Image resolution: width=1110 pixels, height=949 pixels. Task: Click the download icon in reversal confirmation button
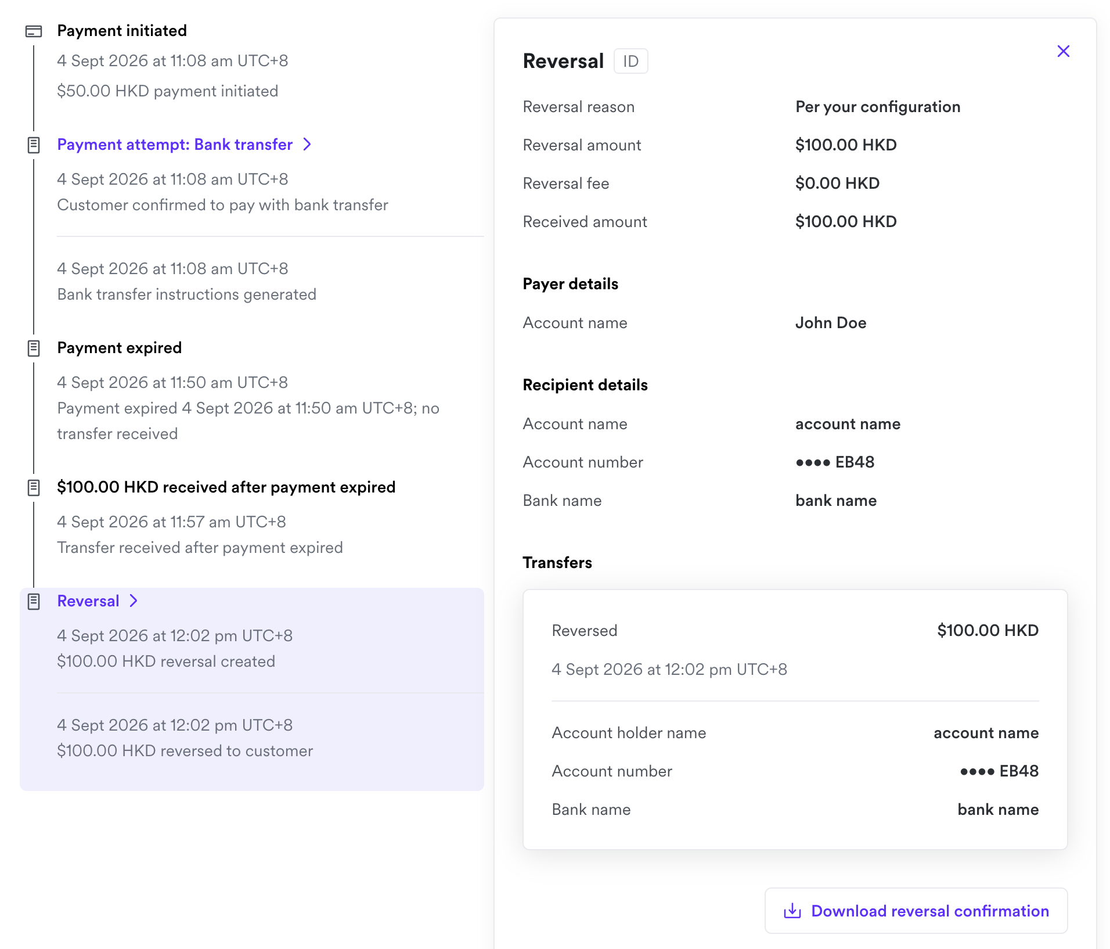pyautogui.click(x=792, y=911)
